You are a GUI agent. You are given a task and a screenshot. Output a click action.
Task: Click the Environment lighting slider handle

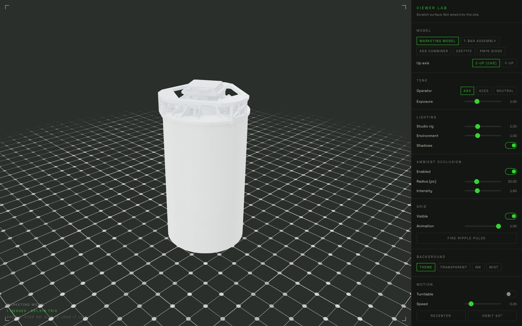pyautogui.click(x=477, y=136)
